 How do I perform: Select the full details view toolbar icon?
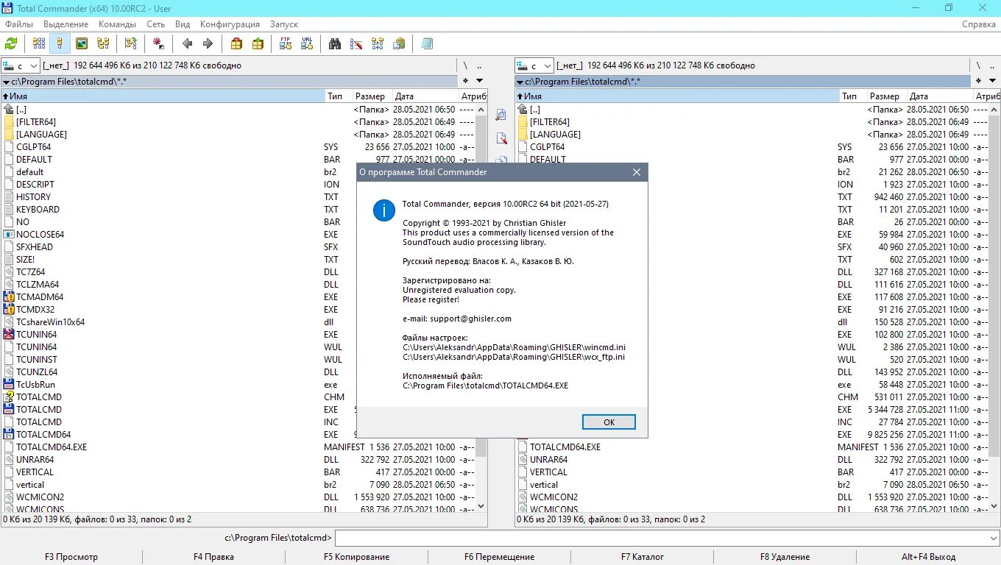pyautogui.click(x=60, y=43)
